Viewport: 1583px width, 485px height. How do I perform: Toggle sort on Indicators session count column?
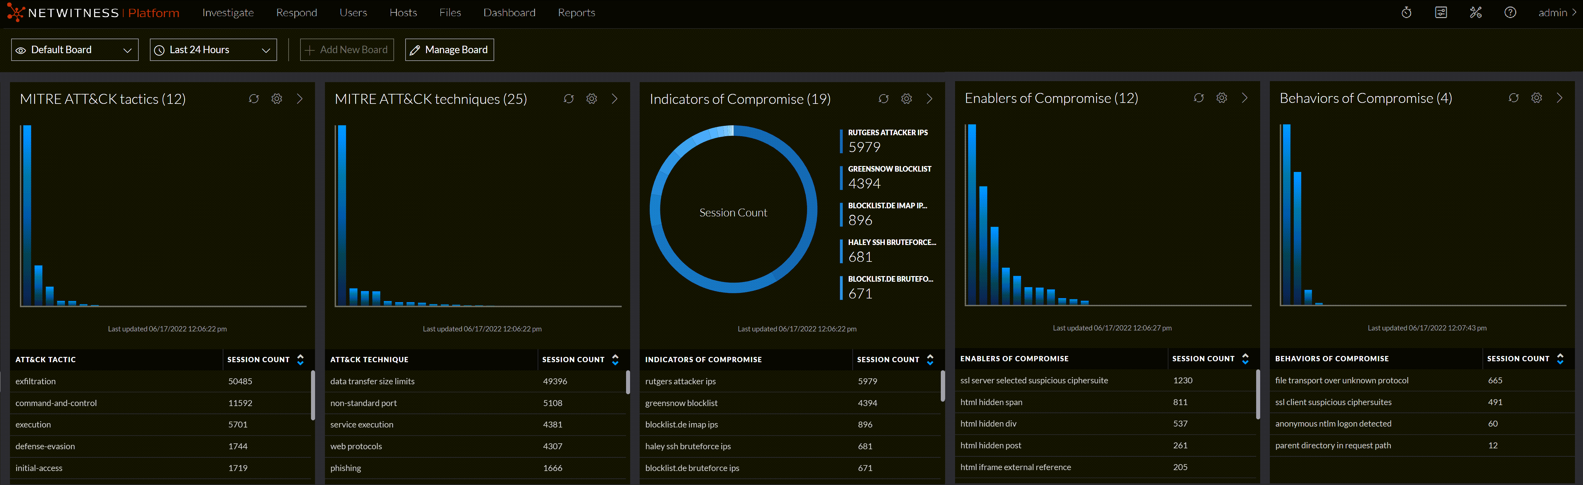point(931,360)
